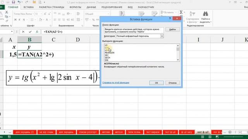Click the function search description field
The image size is (248, 139).
(x=134, y=31)
